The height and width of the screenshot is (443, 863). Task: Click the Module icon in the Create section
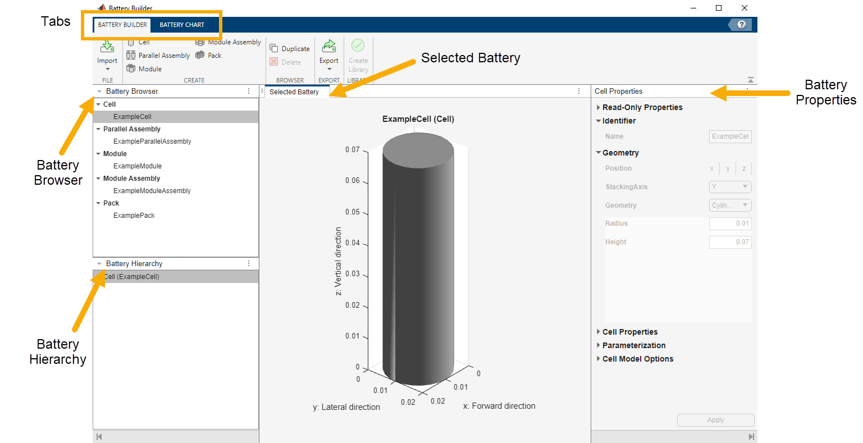point(131,68)
